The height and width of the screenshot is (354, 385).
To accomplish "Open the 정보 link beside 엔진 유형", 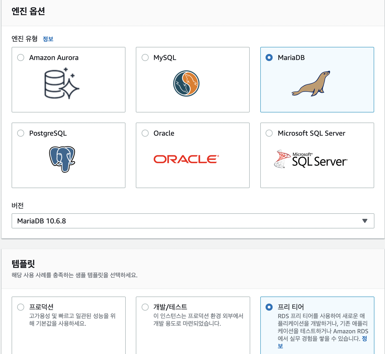I will [x=48, y=39].
